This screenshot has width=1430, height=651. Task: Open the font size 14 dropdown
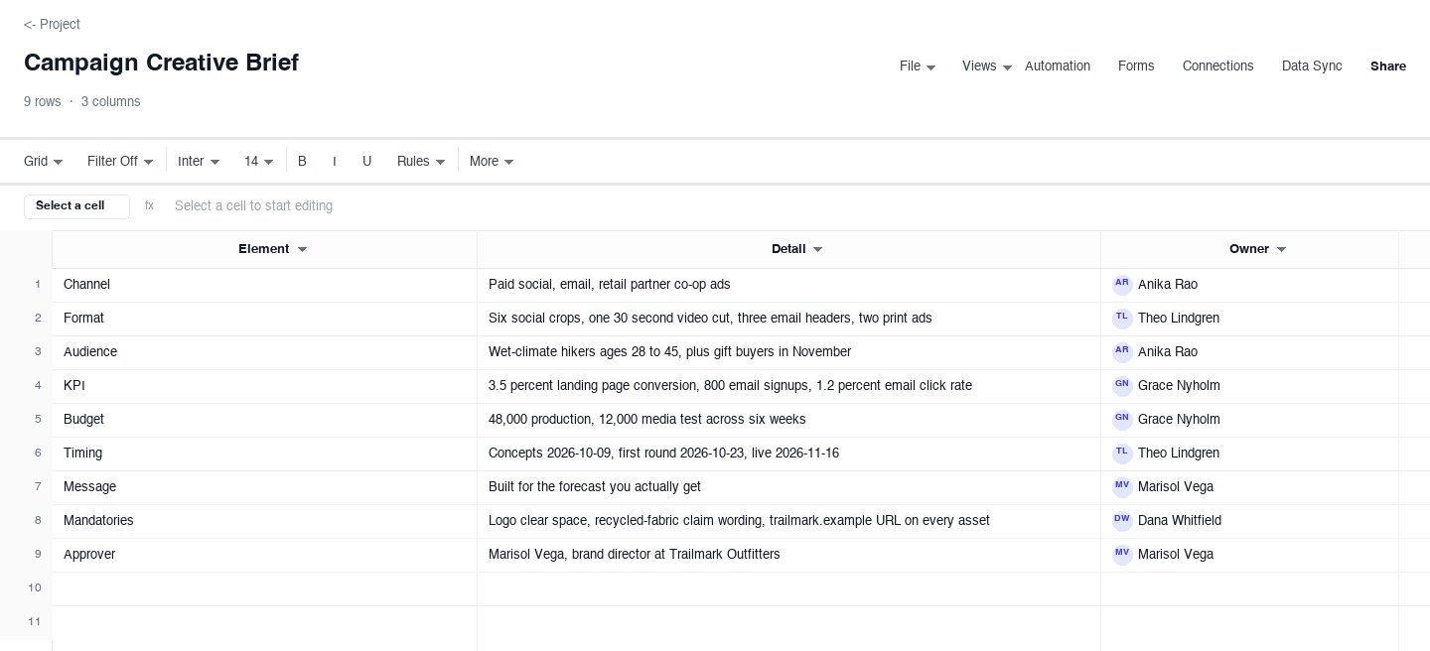(x=258, y=161)
